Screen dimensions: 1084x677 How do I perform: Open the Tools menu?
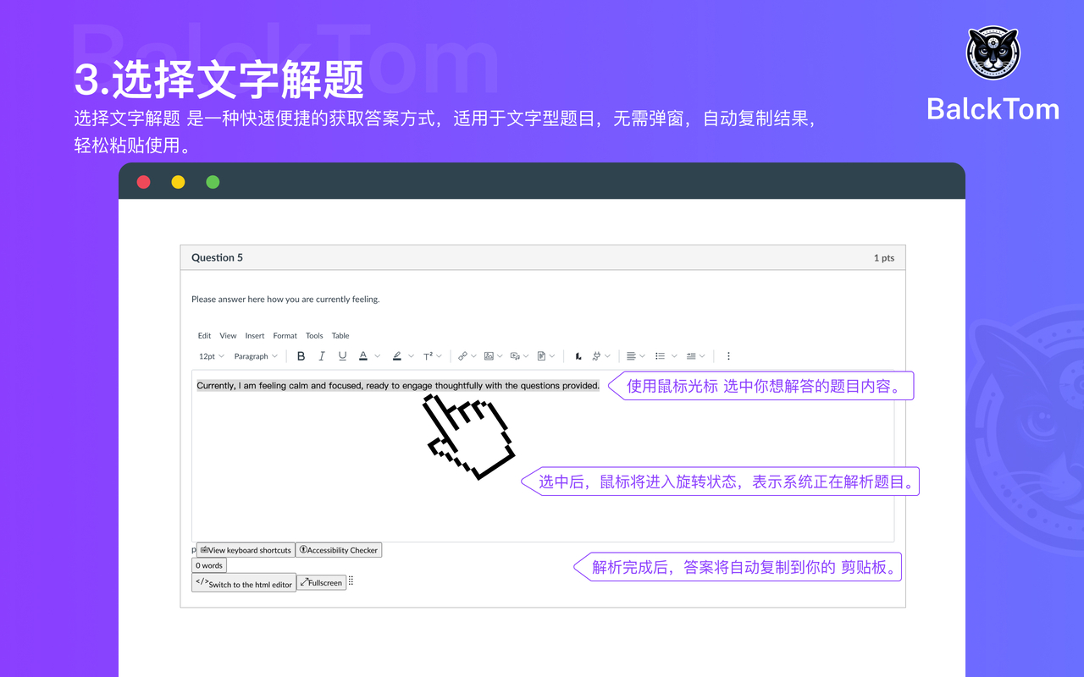(314, 336)
